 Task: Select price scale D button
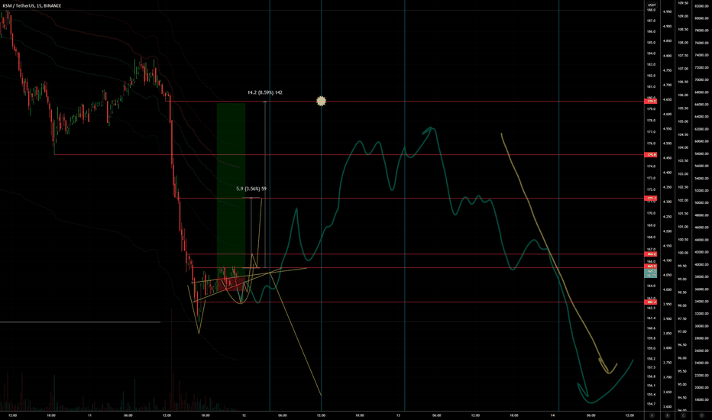[702, 415]
